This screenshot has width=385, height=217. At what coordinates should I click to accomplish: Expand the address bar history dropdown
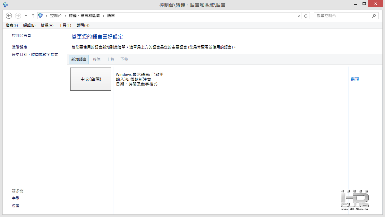(299, 16)
